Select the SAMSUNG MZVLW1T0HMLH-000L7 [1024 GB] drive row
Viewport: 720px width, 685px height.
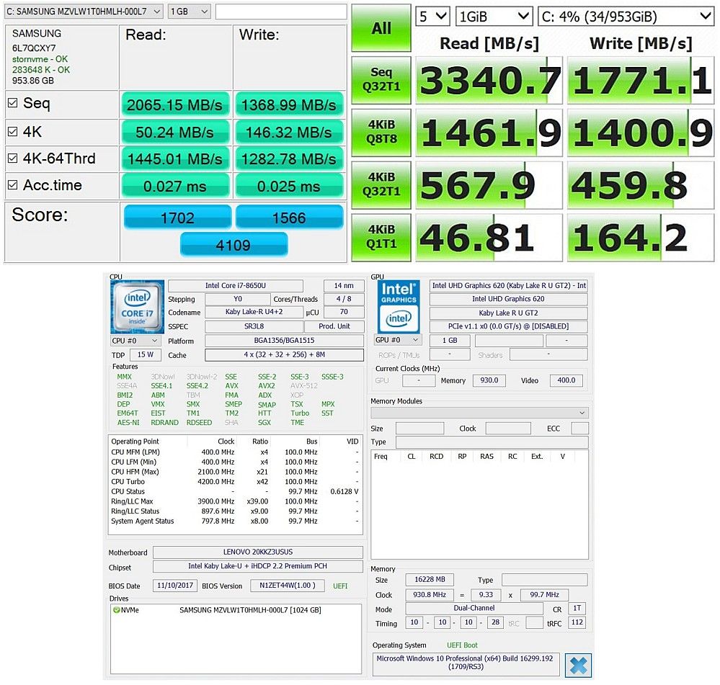(x=236, y=610)
